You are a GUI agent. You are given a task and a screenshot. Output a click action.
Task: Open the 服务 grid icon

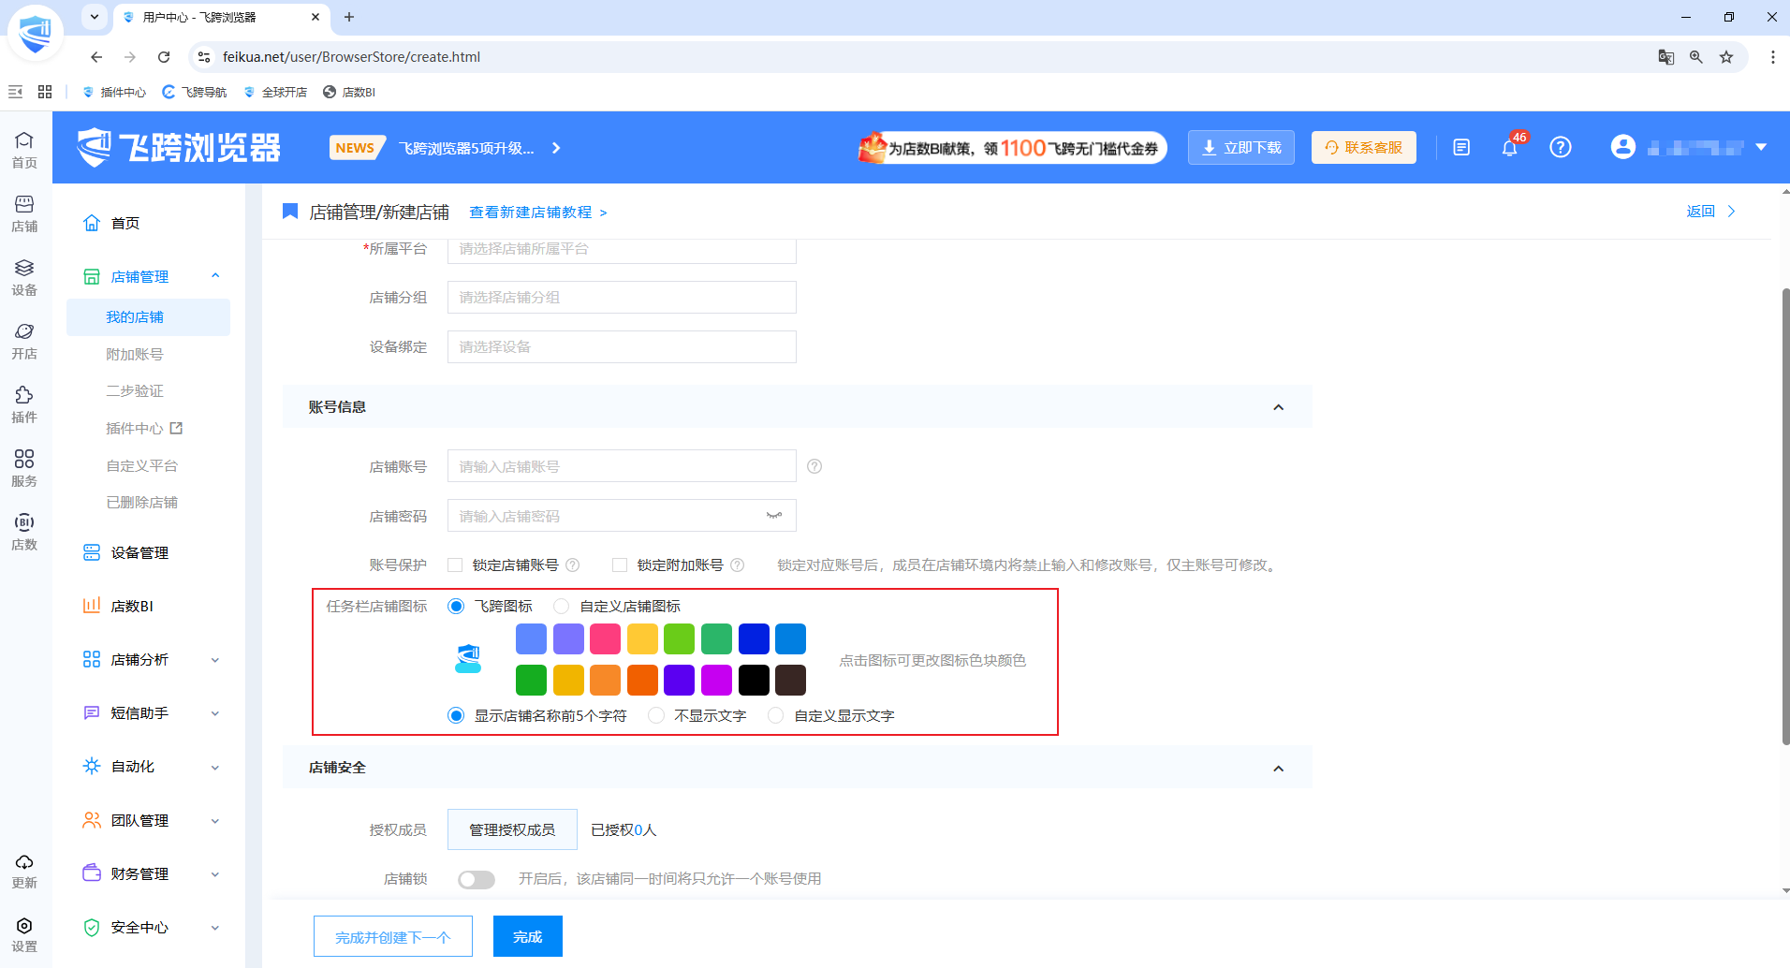click(24, 468)
